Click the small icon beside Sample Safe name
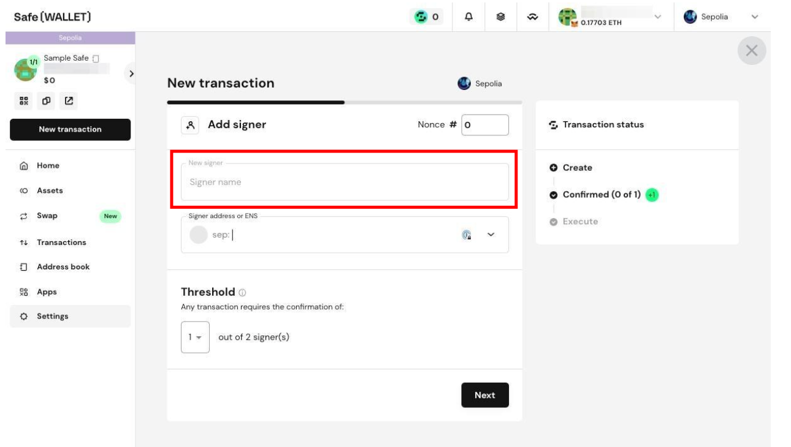This screenshot has width=791, height=447. (x=95, y=58)
